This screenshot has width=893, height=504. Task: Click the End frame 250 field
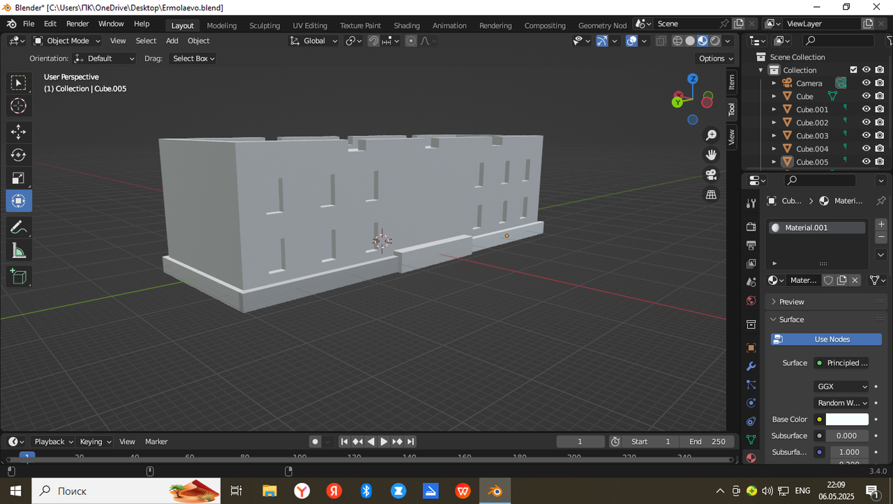pos(707,441)
